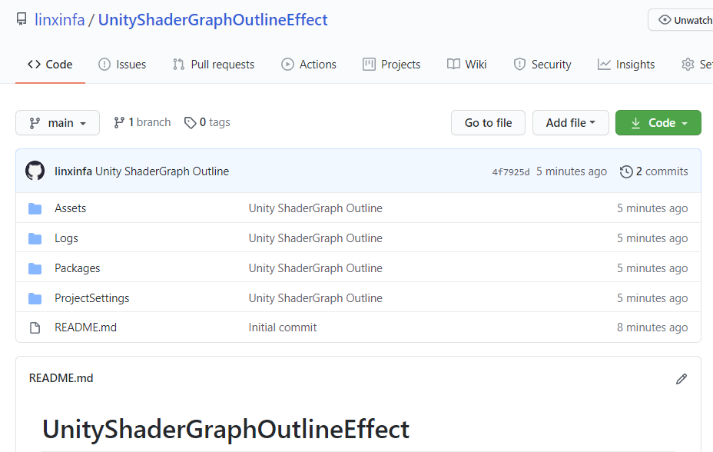This screenshot has height=452, width=713.
Task: Switch to the Issues tab
Action: (x=122, y=64)
